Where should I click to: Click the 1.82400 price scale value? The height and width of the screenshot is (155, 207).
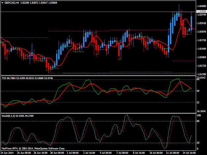202,49
